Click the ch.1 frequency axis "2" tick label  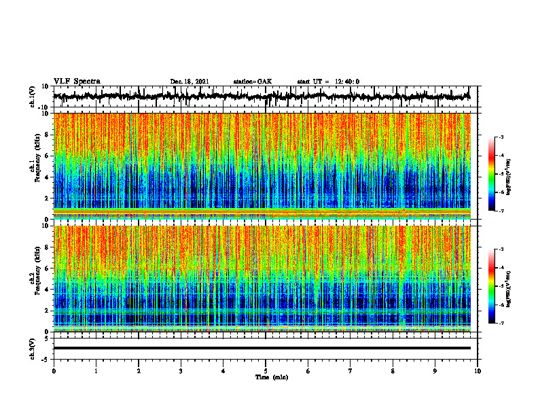tap(47, 198)
